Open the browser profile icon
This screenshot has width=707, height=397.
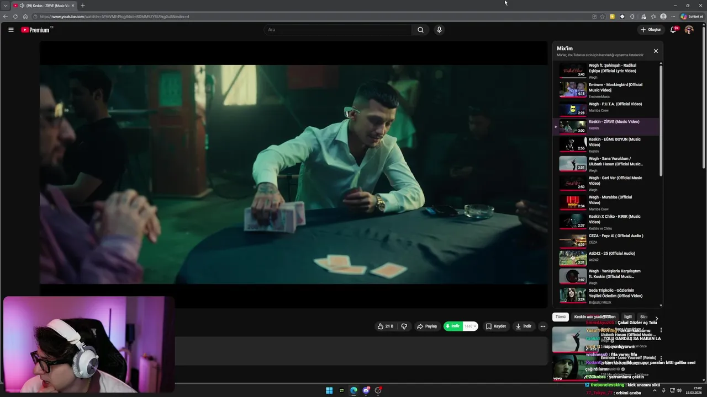[x=663, y=17]
